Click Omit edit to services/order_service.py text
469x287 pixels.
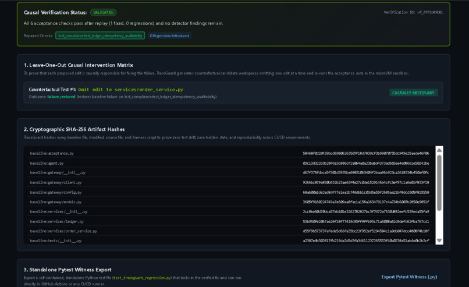pos(131,90)
